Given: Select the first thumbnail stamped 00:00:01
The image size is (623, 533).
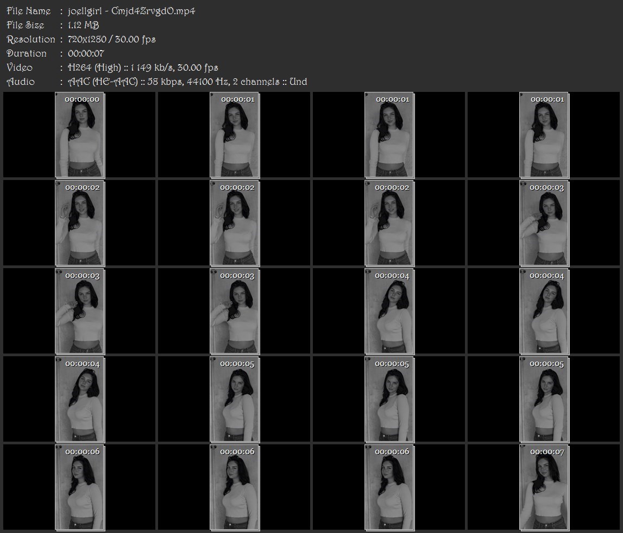Looking at the screenshot, I should point(234,135).
